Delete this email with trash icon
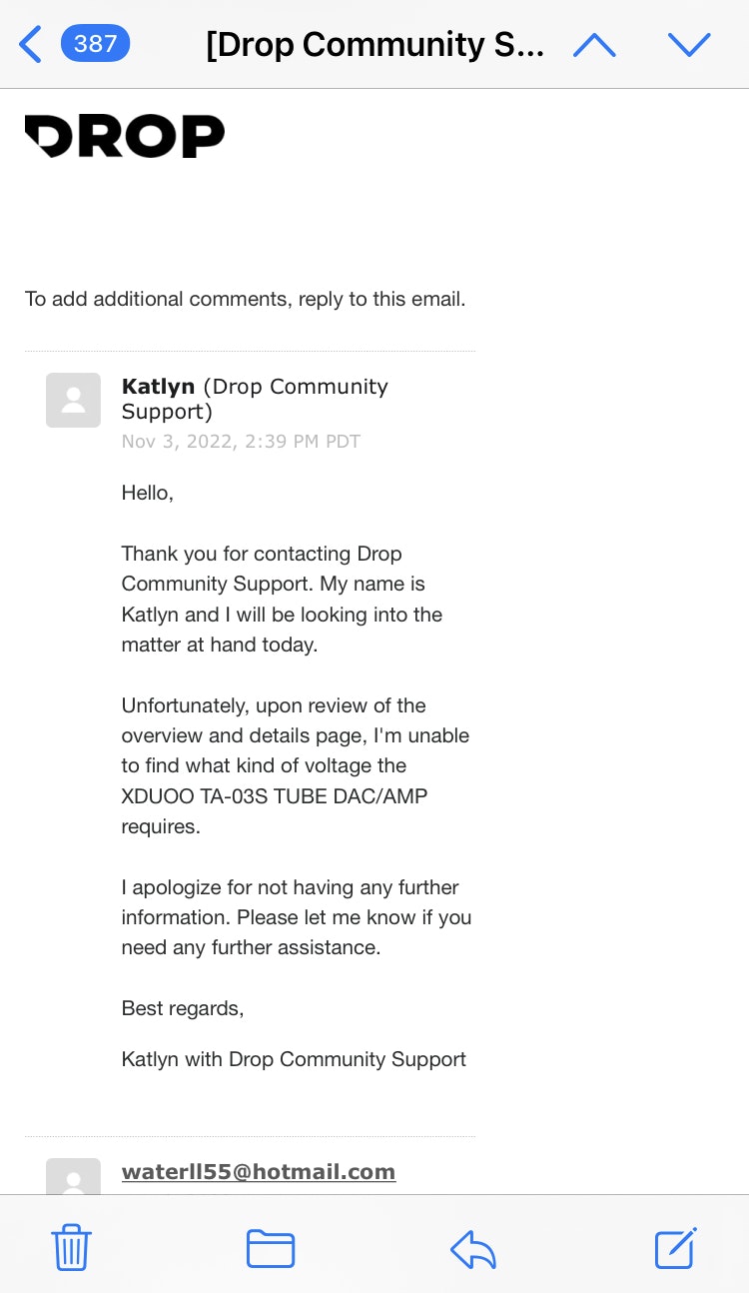The image size is (749, 1293). (x=71, y=1249)
